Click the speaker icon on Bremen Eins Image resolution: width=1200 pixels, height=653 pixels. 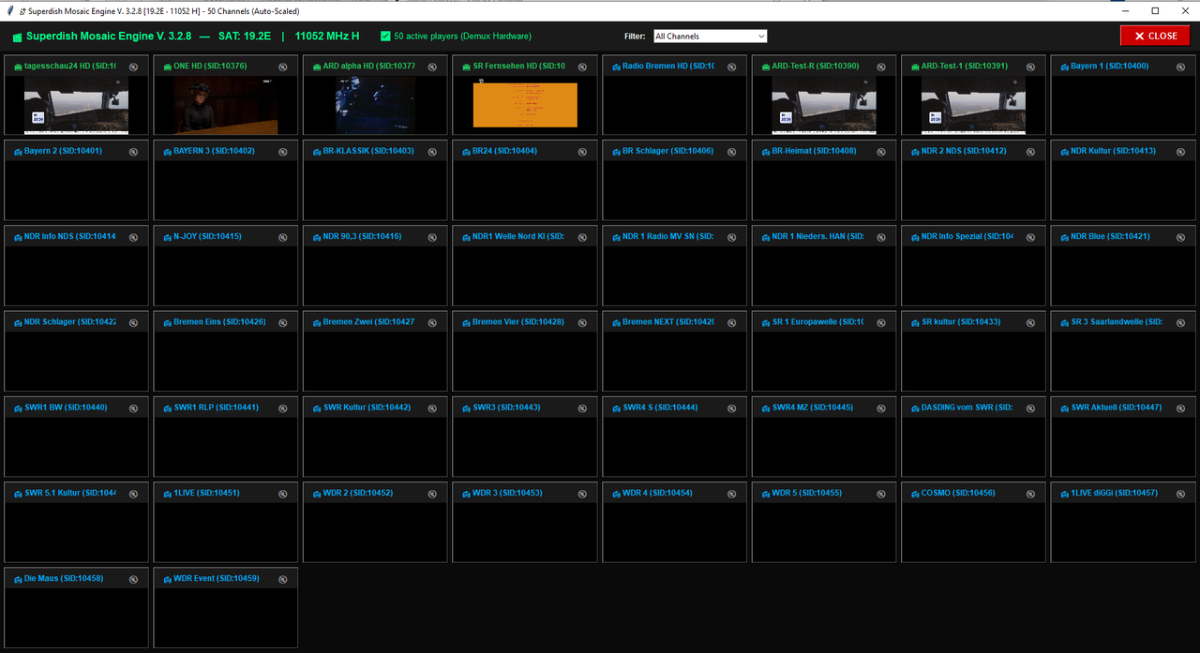pyautogui.click(x=283, y=322)
